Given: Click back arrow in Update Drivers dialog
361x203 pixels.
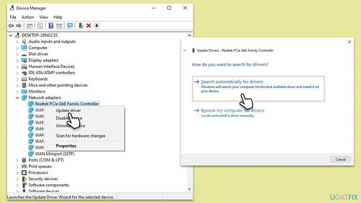Looking at the screenshot, I should [x=185, y=51].
